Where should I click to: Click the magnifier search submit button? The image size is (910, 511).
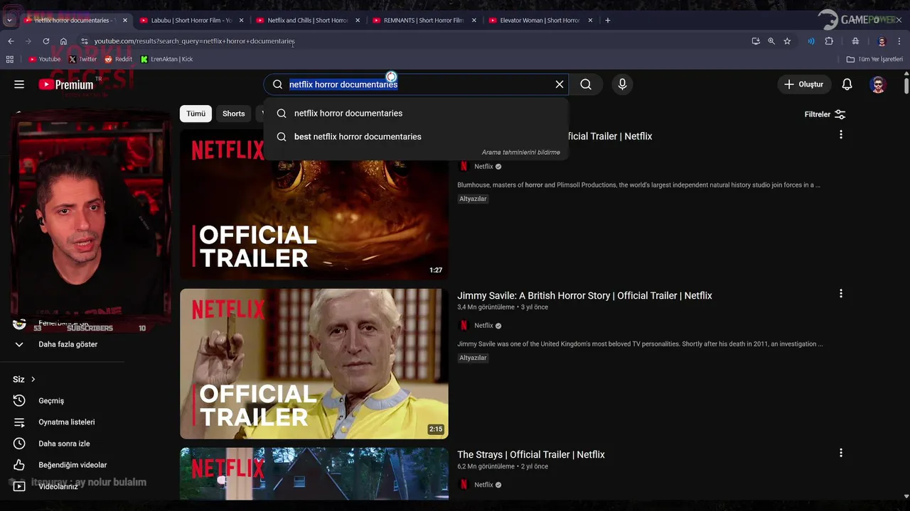tap(586, 84)
